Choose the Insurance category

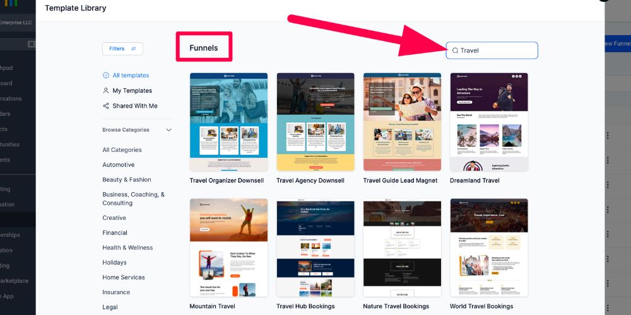point(116,292)
